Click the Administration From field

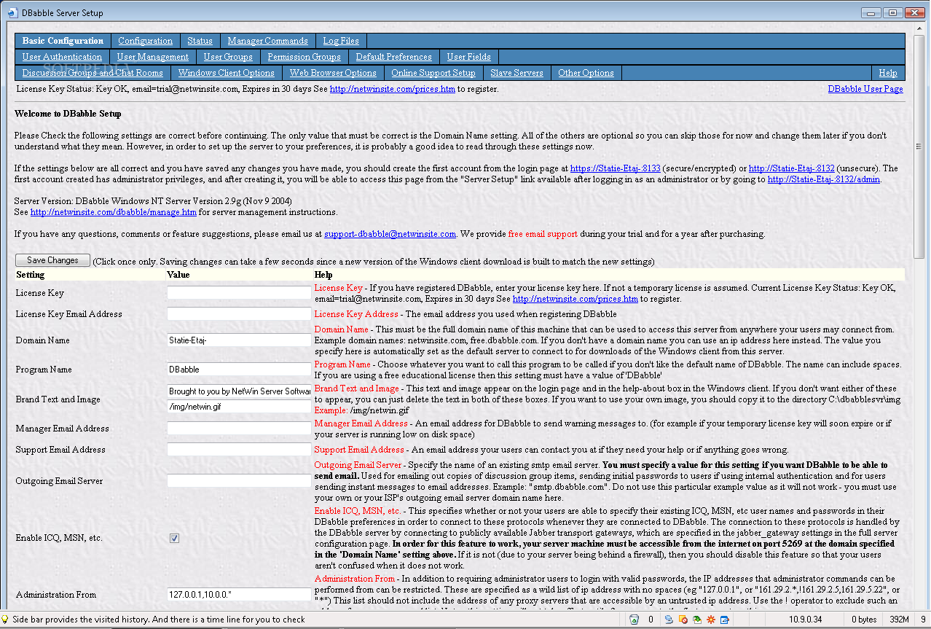point(239,594)
